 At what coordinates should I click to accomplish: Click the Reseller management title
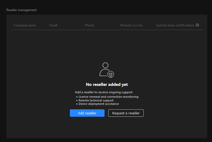21,10
